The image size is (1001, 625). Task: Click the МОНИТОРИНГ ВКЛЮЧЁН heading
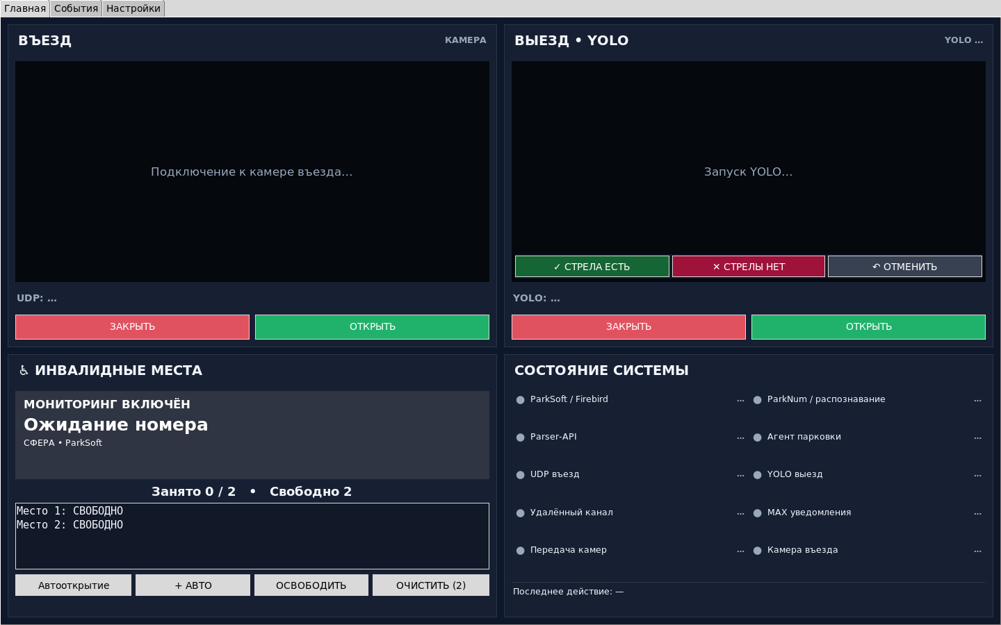[x=107, y=404]
